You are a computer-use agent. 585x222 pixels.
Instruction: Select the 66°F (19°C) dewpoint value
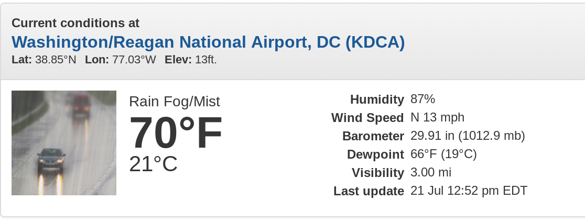click(443, 154)
